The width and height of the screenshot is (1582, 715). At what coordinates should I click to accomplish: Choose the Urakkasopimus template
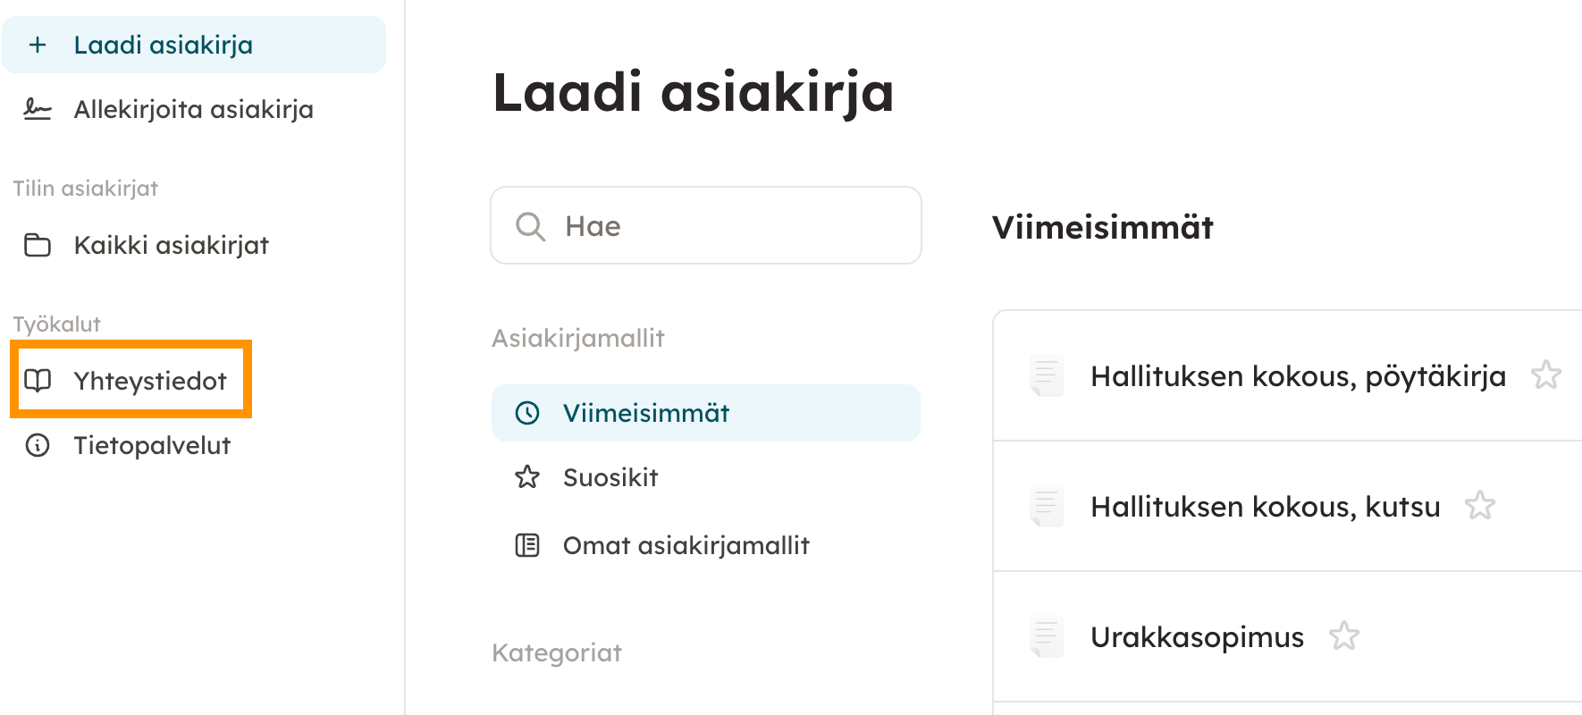coord(1197,637)
